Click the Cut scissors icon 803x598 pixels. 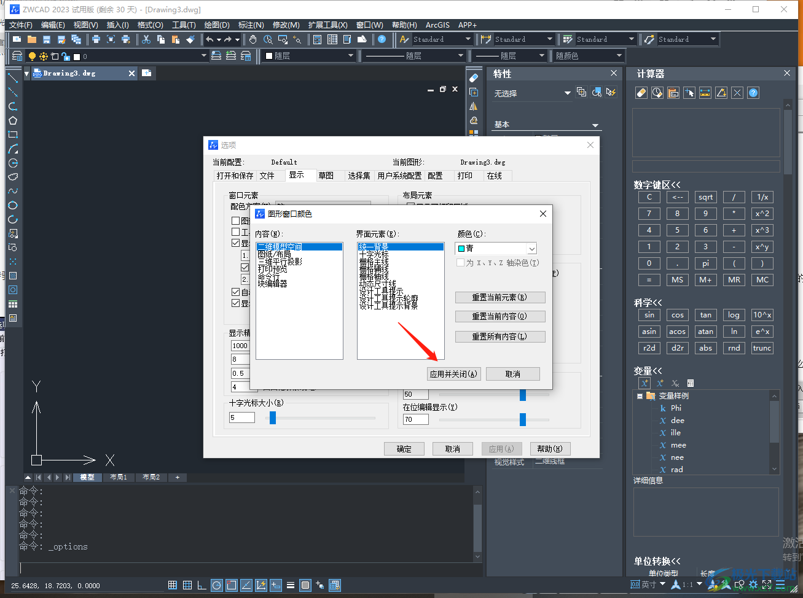coord(146,39)
